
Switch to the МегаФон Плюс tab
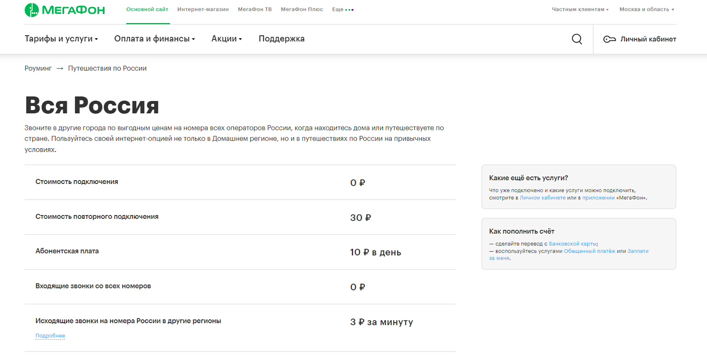click(302, 9)
